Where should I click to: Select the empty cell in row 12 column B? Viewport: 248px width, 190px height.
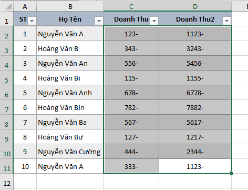(70, 181)
